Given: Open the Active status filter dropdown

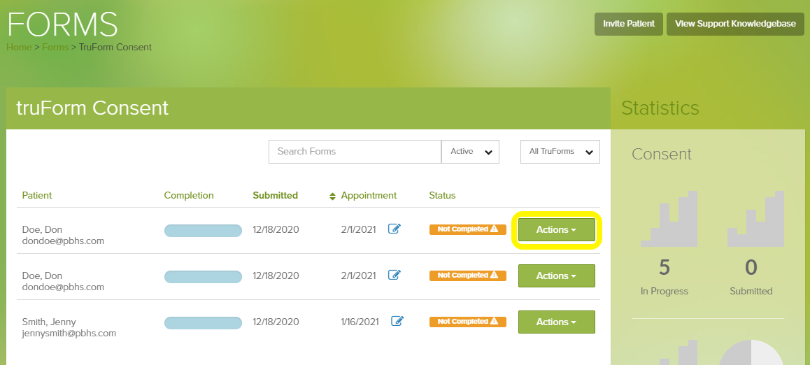Looking at the screenshot, I should [x=470, y=152].
